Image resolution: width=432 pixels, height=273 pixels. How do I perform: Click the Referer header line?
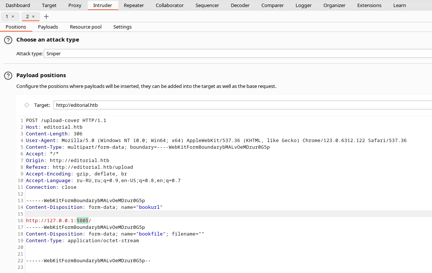[79, 167]
